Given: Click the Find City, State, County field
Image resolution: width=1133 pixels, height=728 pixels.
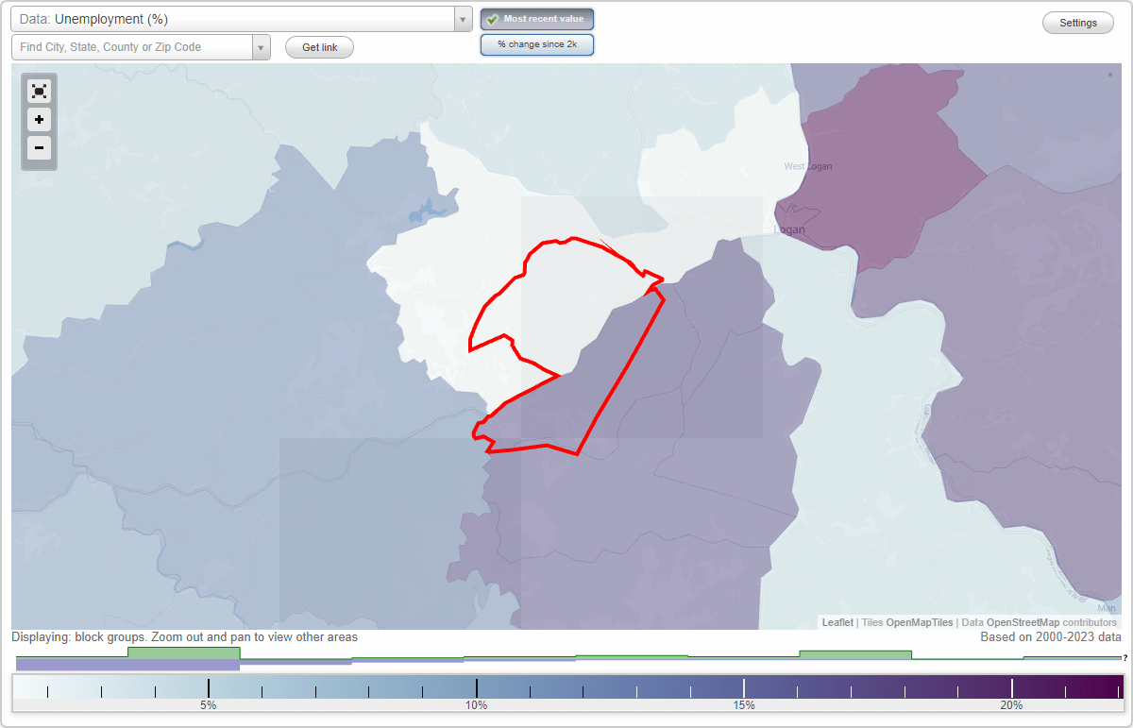Looking at the screenshot, I should point(132,47).
